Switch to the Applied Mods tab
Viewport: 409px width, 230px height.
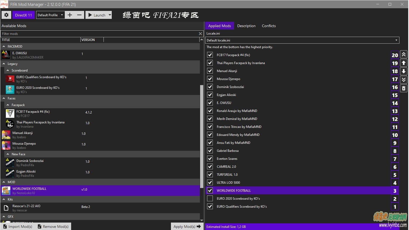point(219,26)
